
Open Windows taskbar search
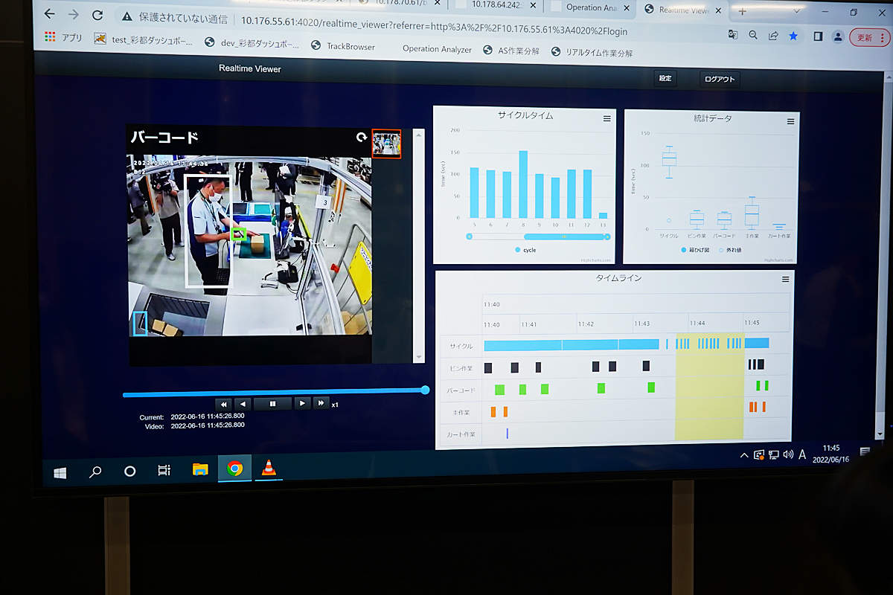pyautogui.click(x=95, y=471)
